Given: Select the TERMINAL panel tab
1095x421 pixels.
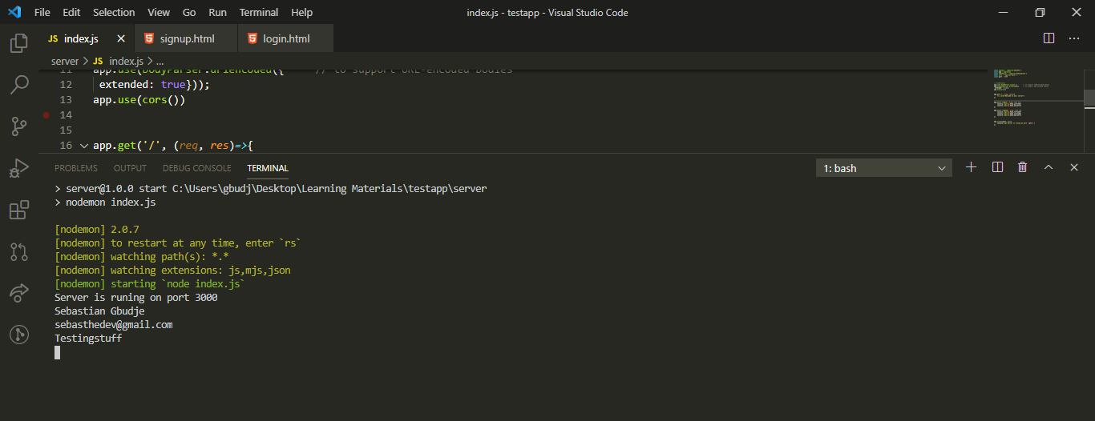Looking at the screenshot, I should tap(268, 168).
